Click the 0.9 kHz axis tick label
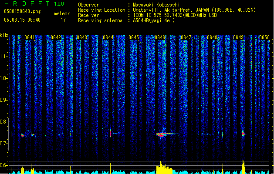 (3, 100)
